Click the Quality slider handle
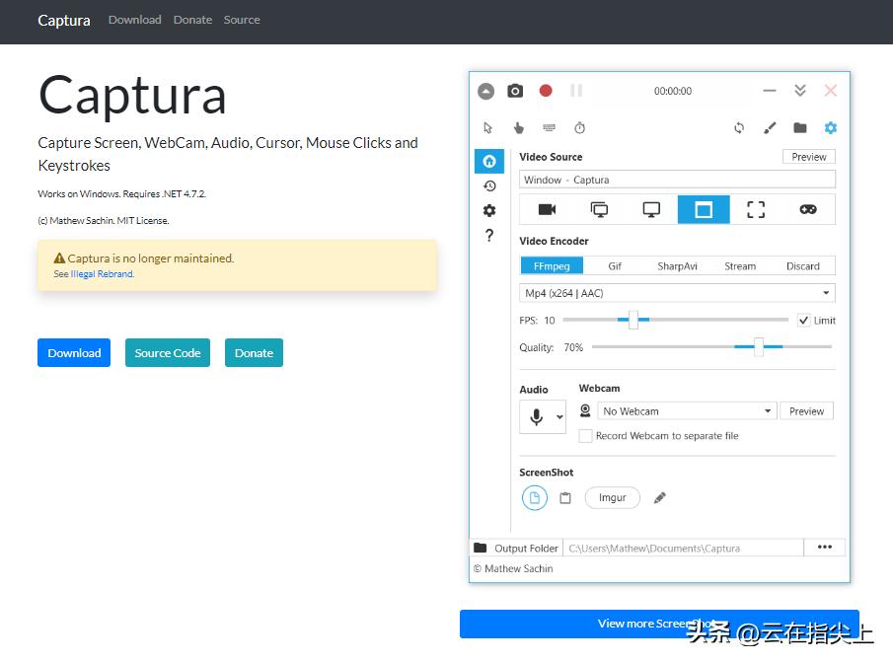Image resolution: width=893 pixels, height=663 pixels. tap(759, 346)
